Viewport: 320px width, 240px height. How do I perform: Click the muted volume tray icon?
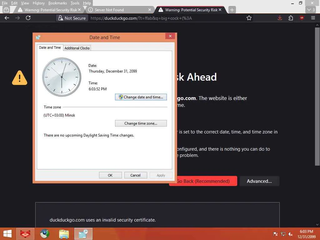coord(290,234)
